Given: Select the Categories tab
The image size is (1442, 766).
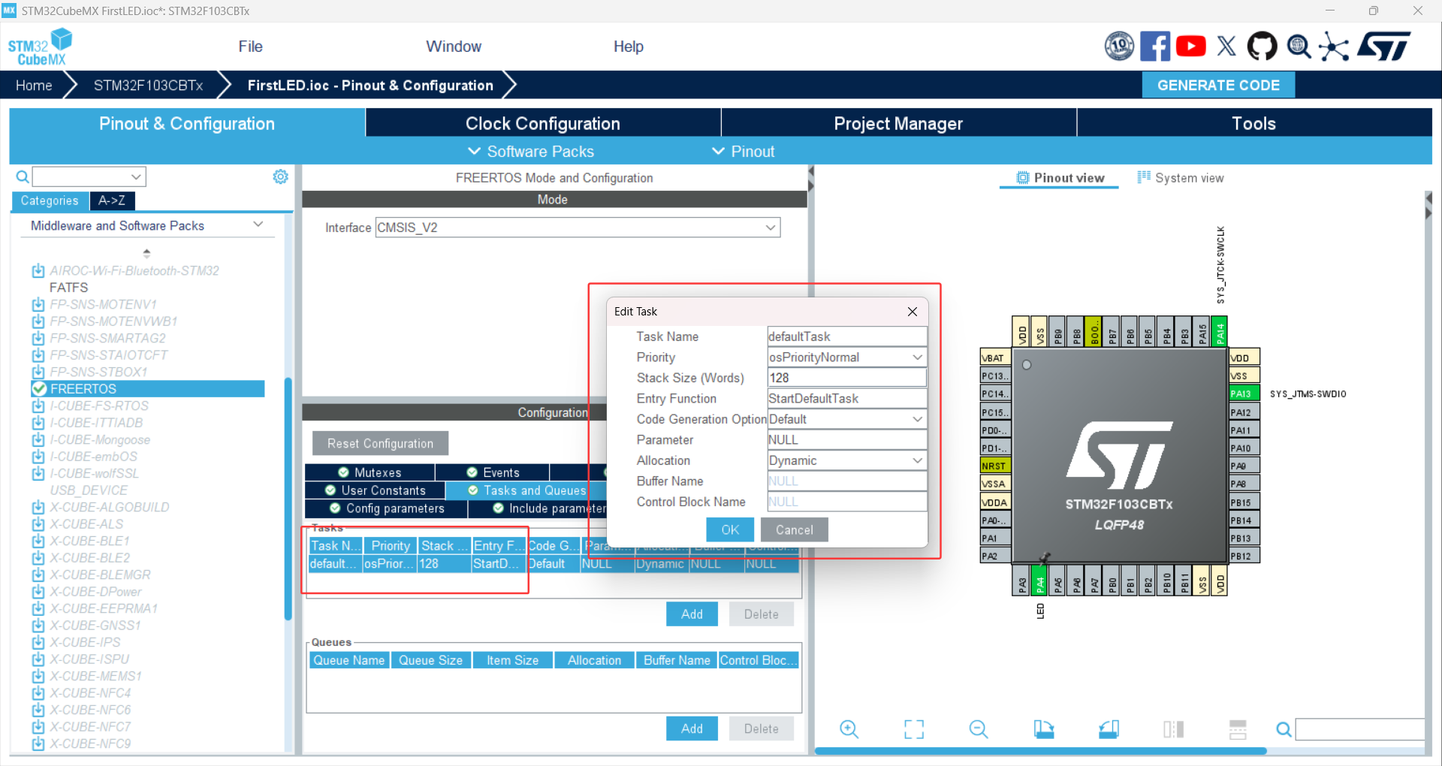Looking at the screenshot, I should pyautogui.click(x=50, y=201).
